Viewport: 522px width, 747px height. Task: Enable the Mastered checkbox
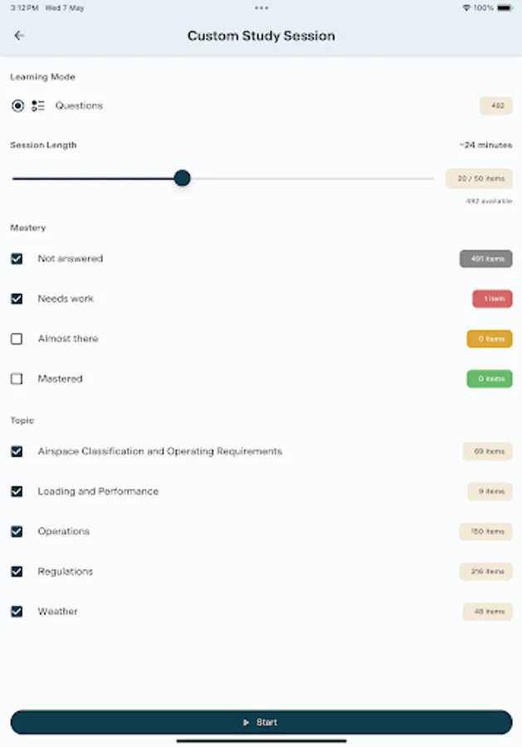pyautogui.click(x=17, y=378)
